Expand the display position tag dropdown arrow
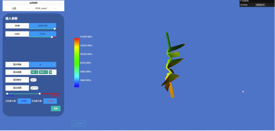This screenshot has height=131, width=275. [54, 72]
